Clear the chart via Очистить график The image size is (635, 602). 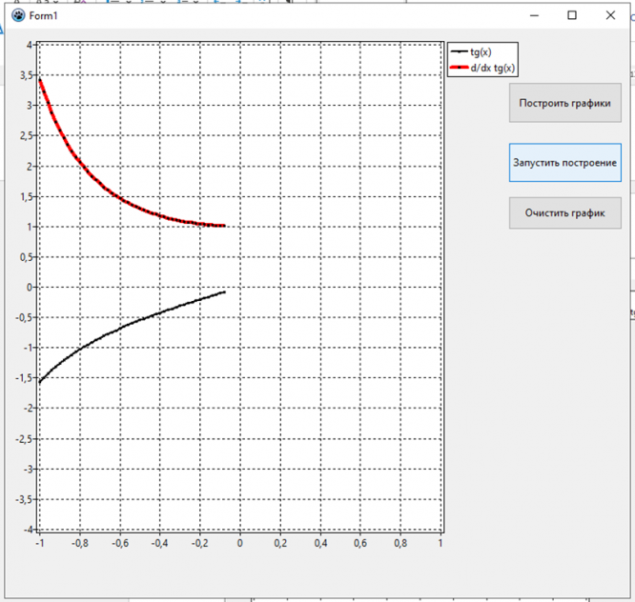click(x=565, y=212)
